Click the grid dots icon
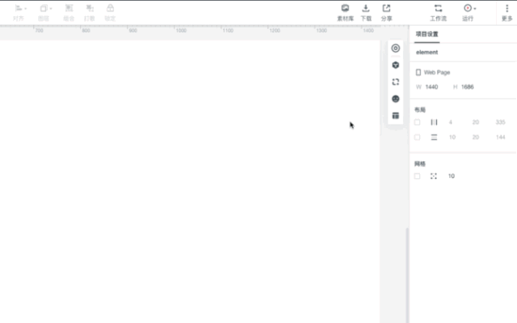The image size is (517, 323). 434,176
